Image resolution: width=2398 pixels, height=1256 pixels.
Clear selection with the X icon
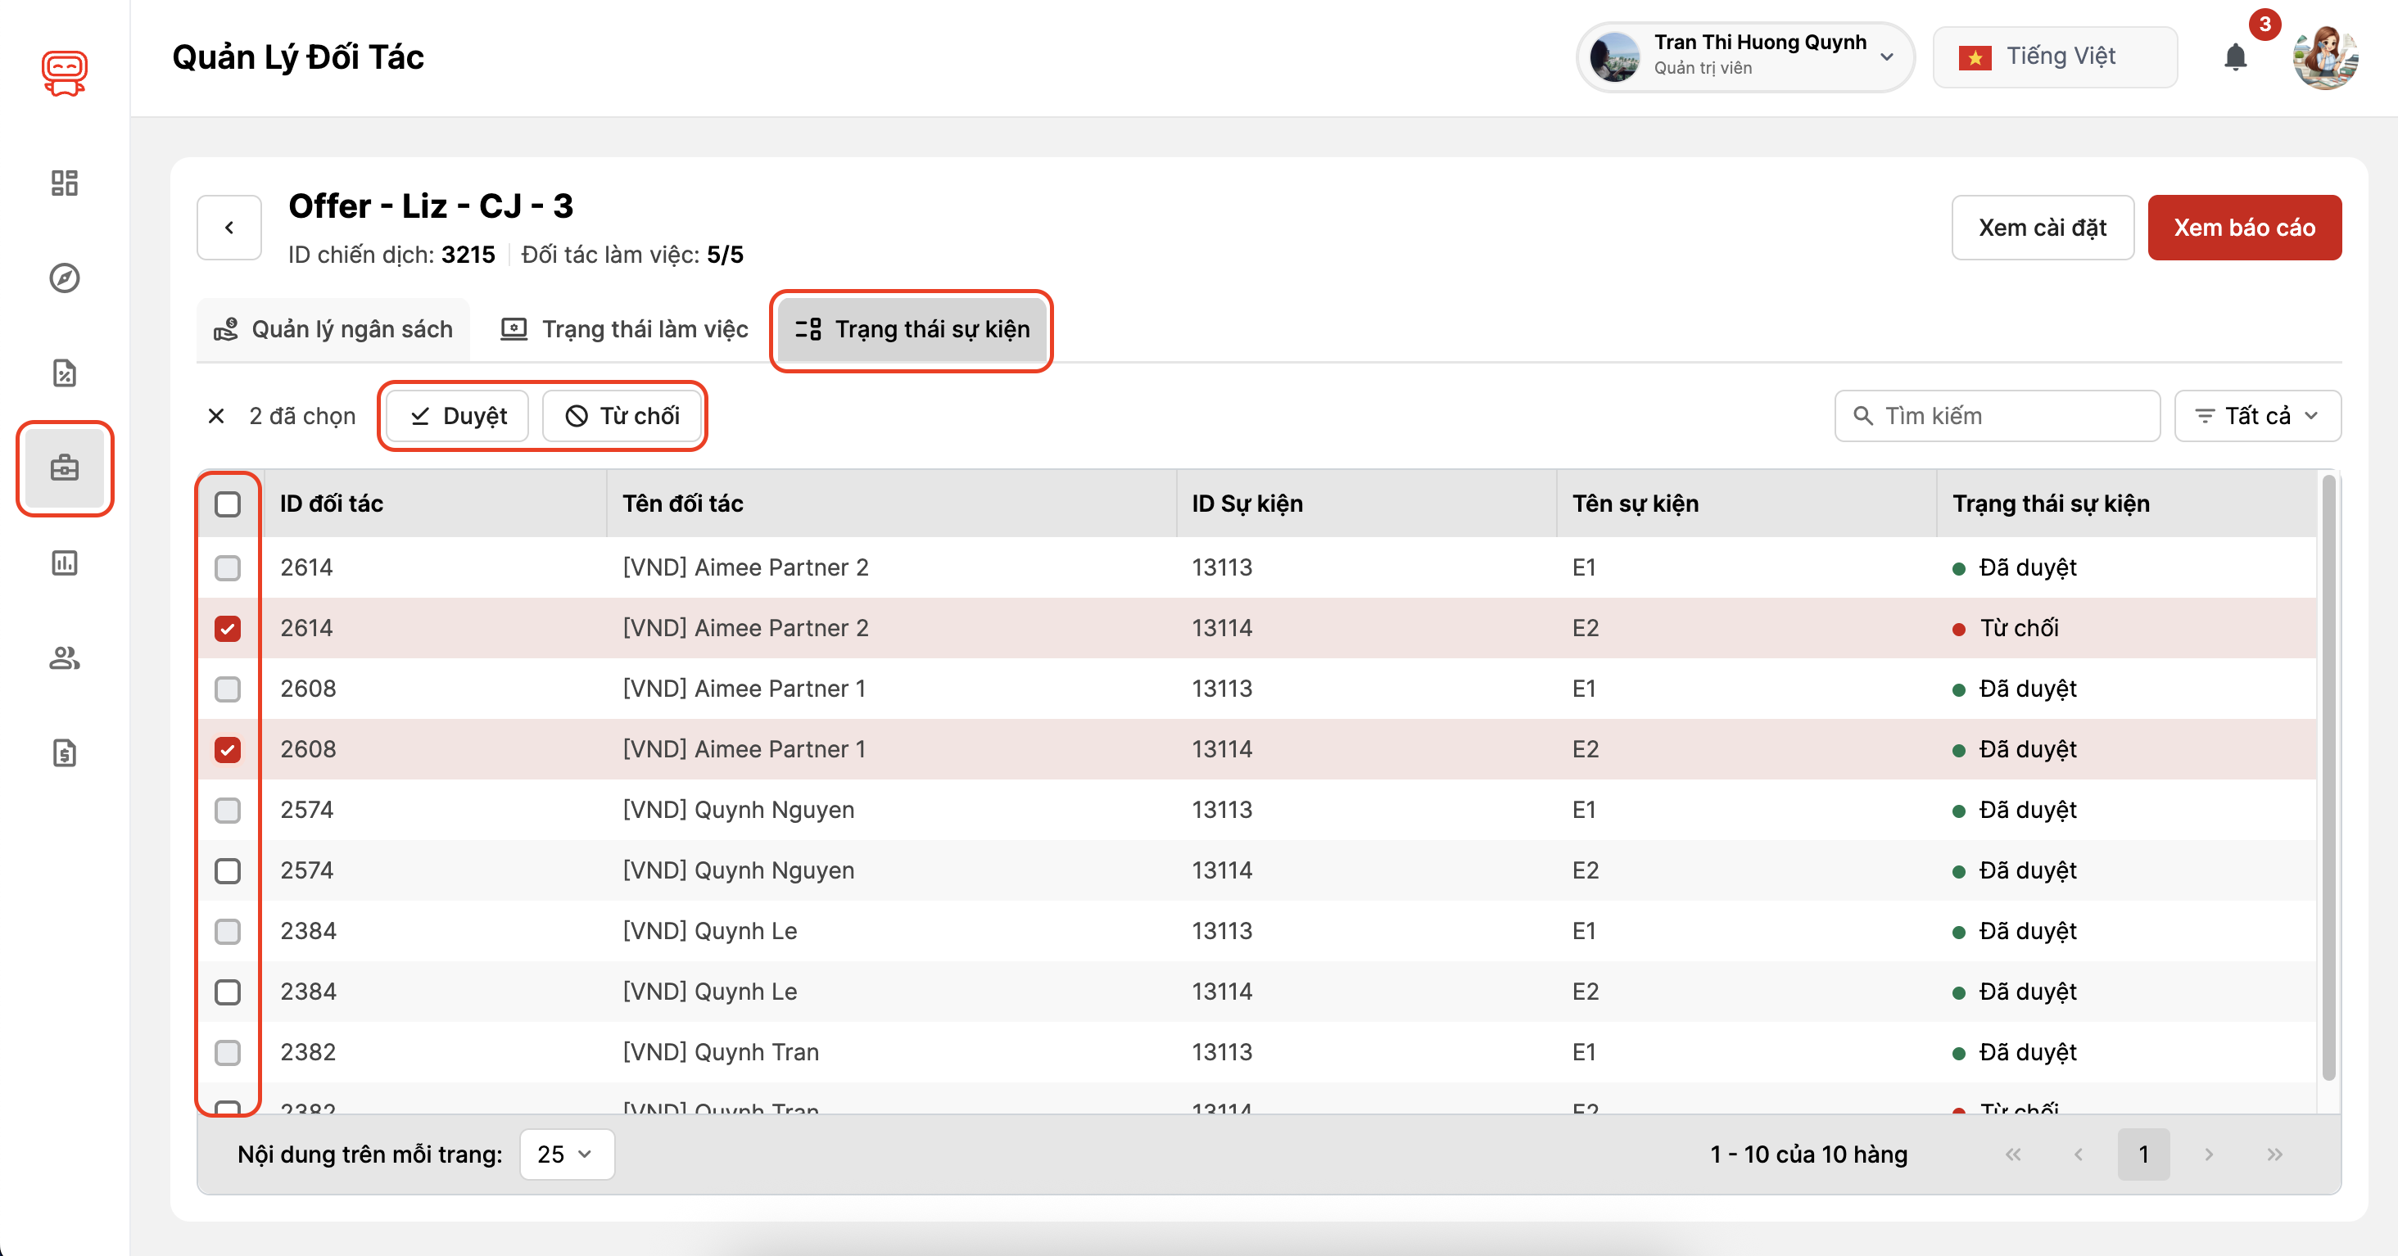[x=216, y=416]
